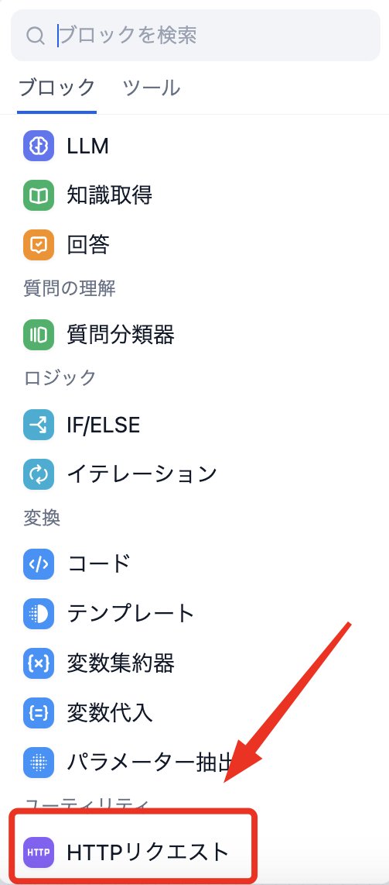Choose the 質問分類器 label

121,335
